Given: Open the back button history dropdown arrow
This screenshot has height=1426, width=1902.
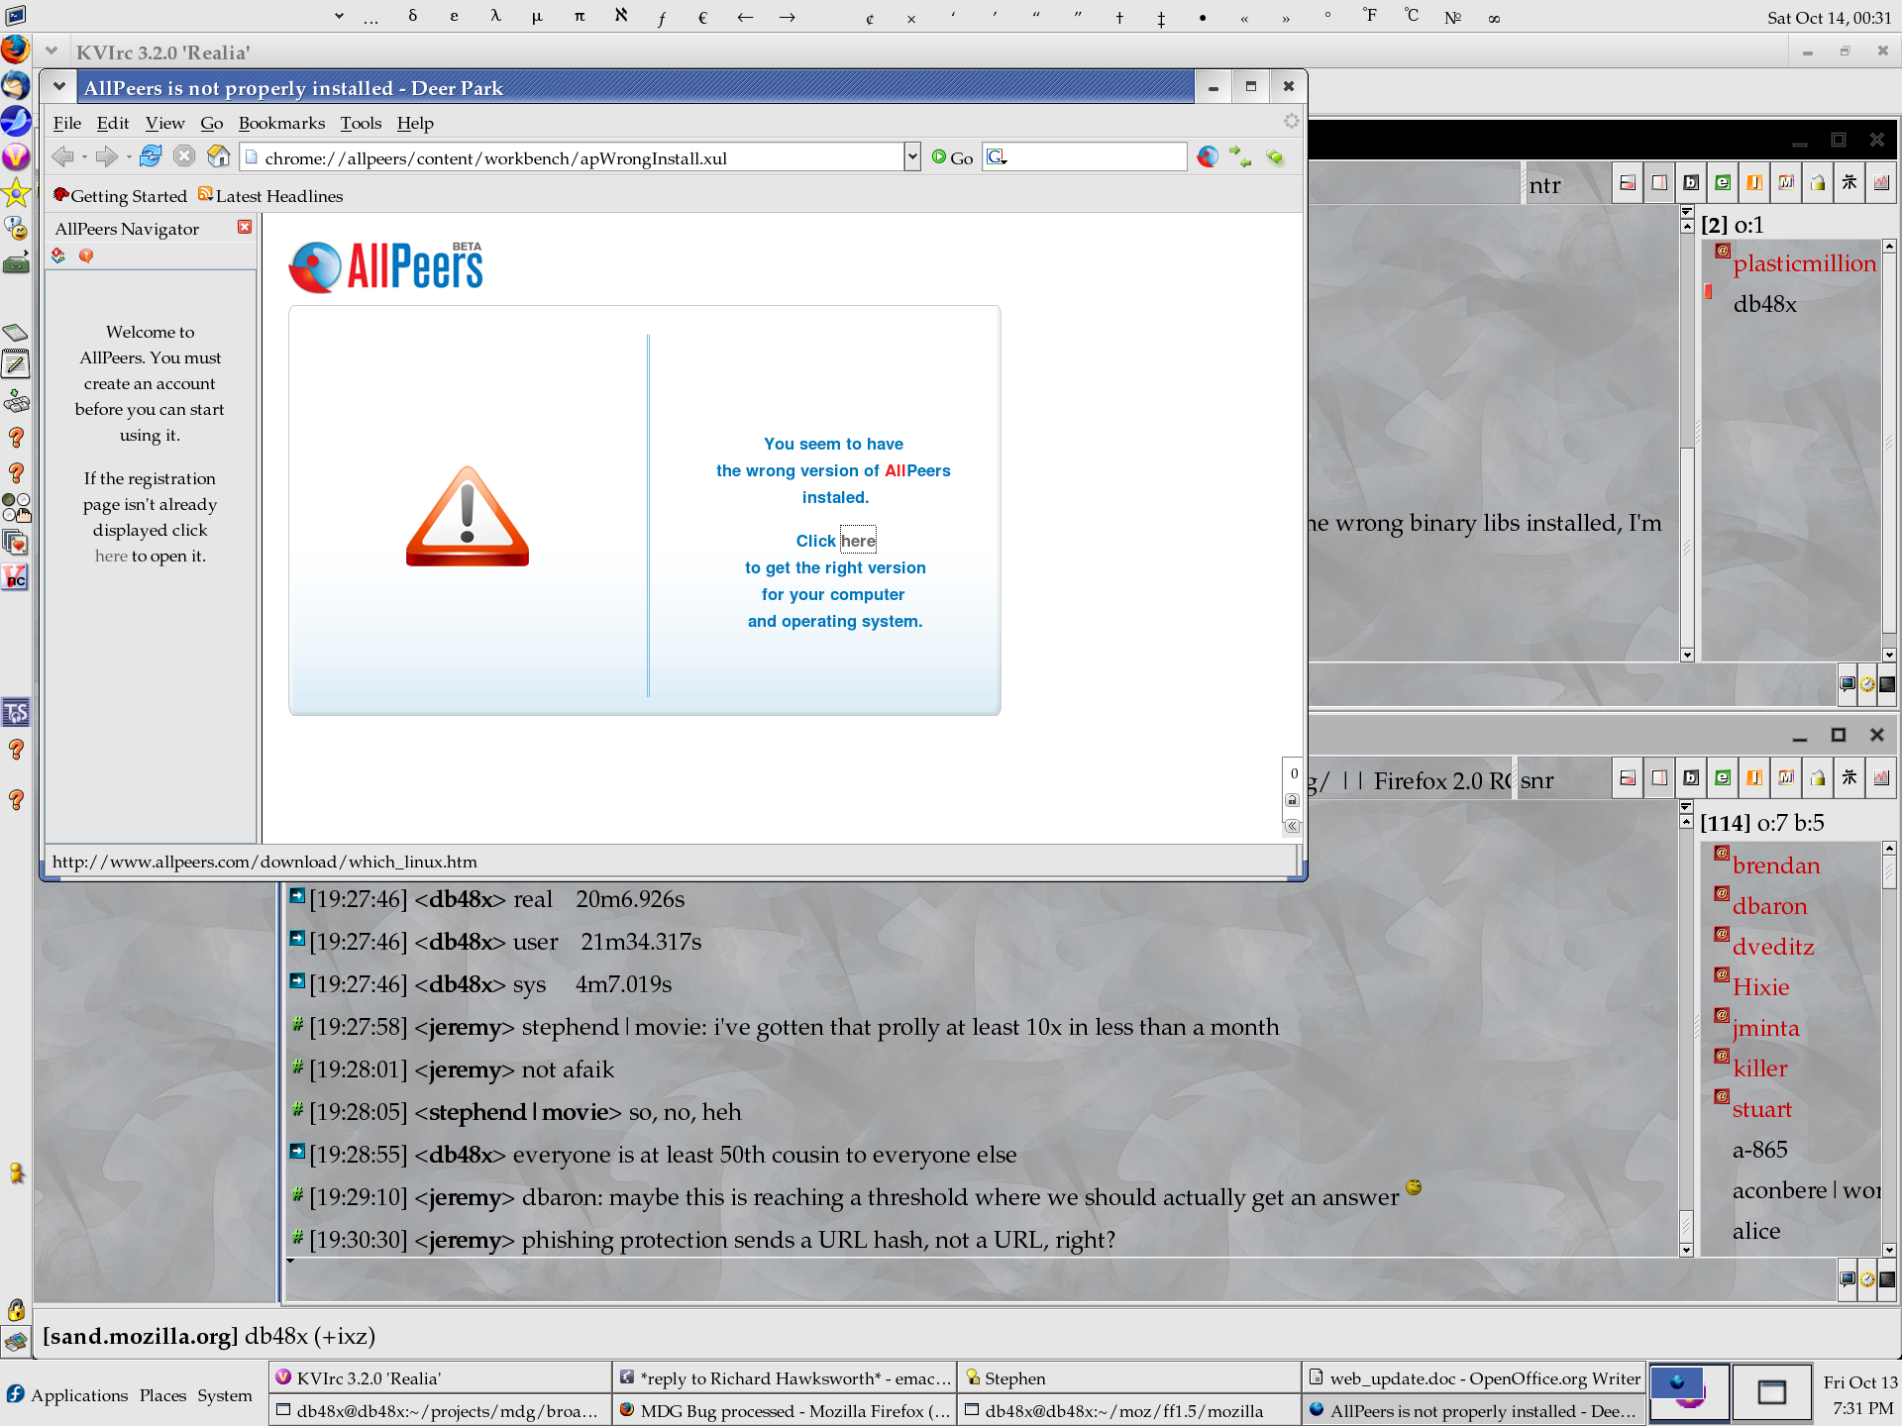Looking at the screenshot, I should point(84,156).
